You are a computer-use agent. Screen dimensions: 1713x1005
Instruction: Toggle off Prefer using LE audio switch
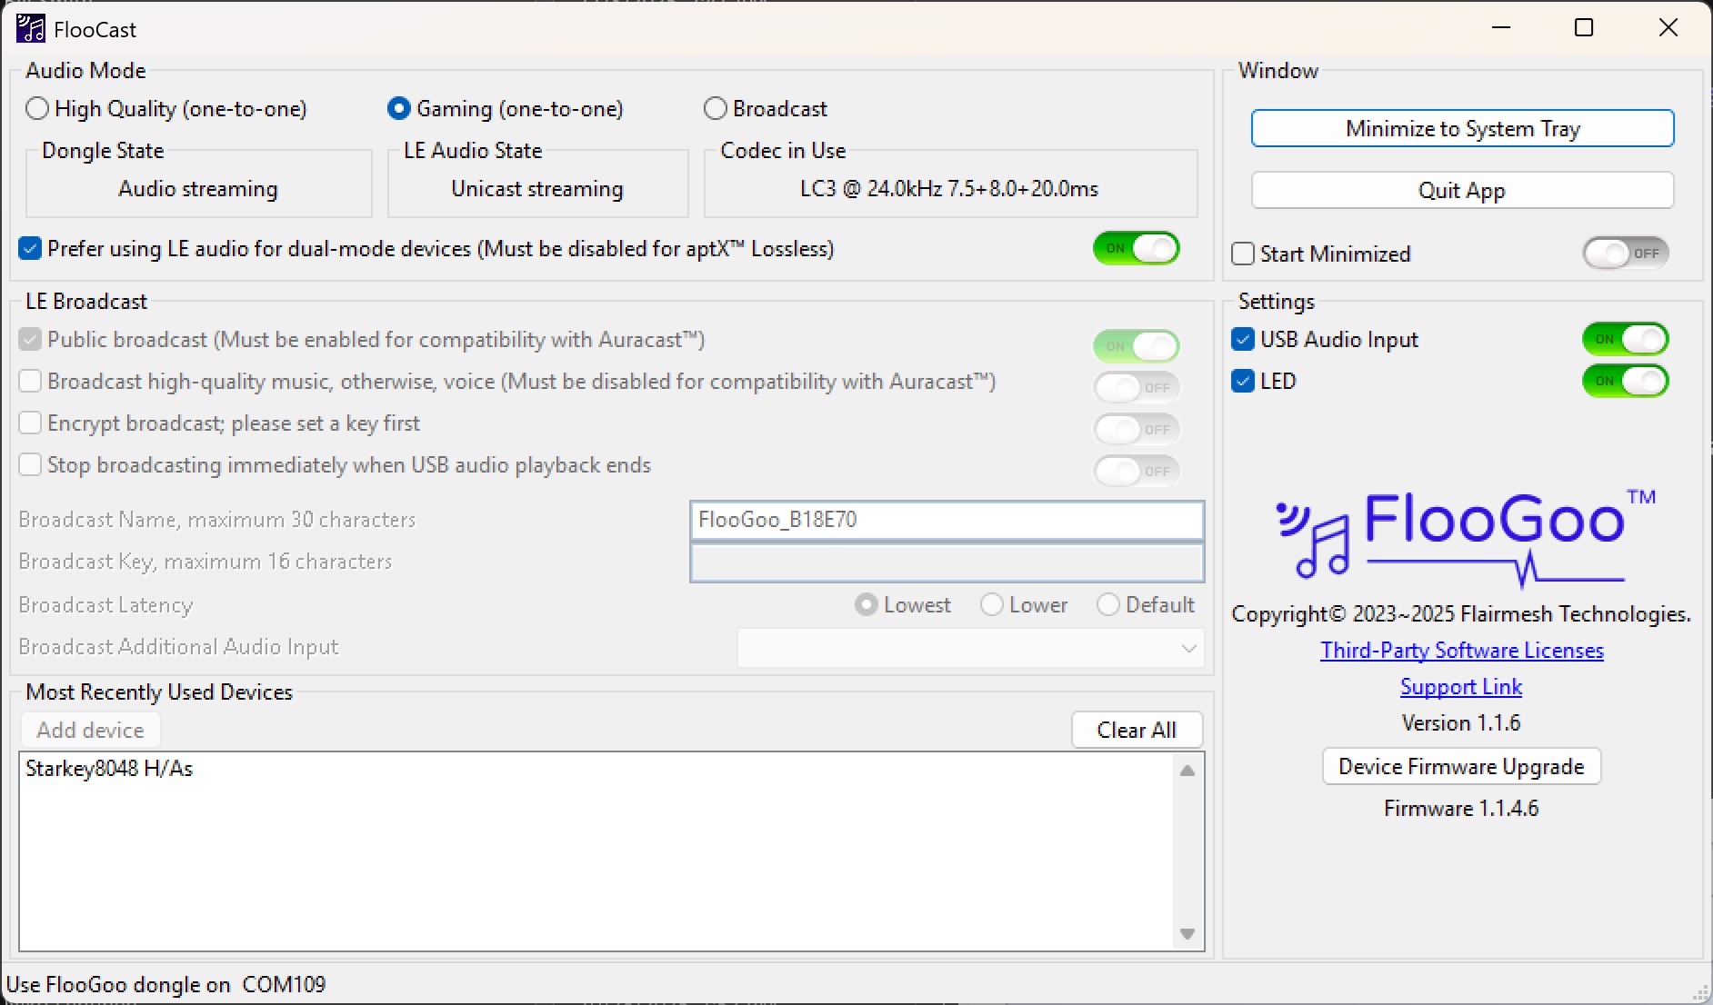[1137, 248]
